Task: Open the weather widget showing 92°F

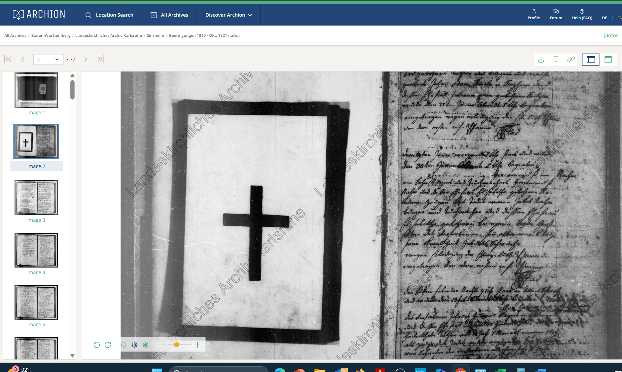Action: tap(20, 369)
